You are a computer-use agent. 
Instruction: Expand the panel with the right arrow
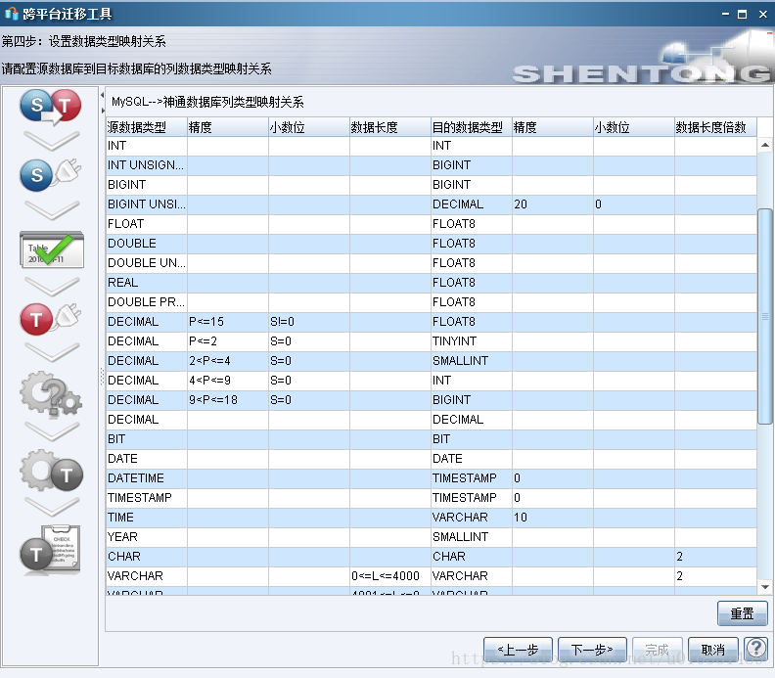pos(103,111)
